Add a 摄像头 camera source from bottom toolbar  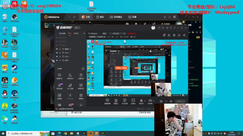pyautogui.click(x=116, y=102)
